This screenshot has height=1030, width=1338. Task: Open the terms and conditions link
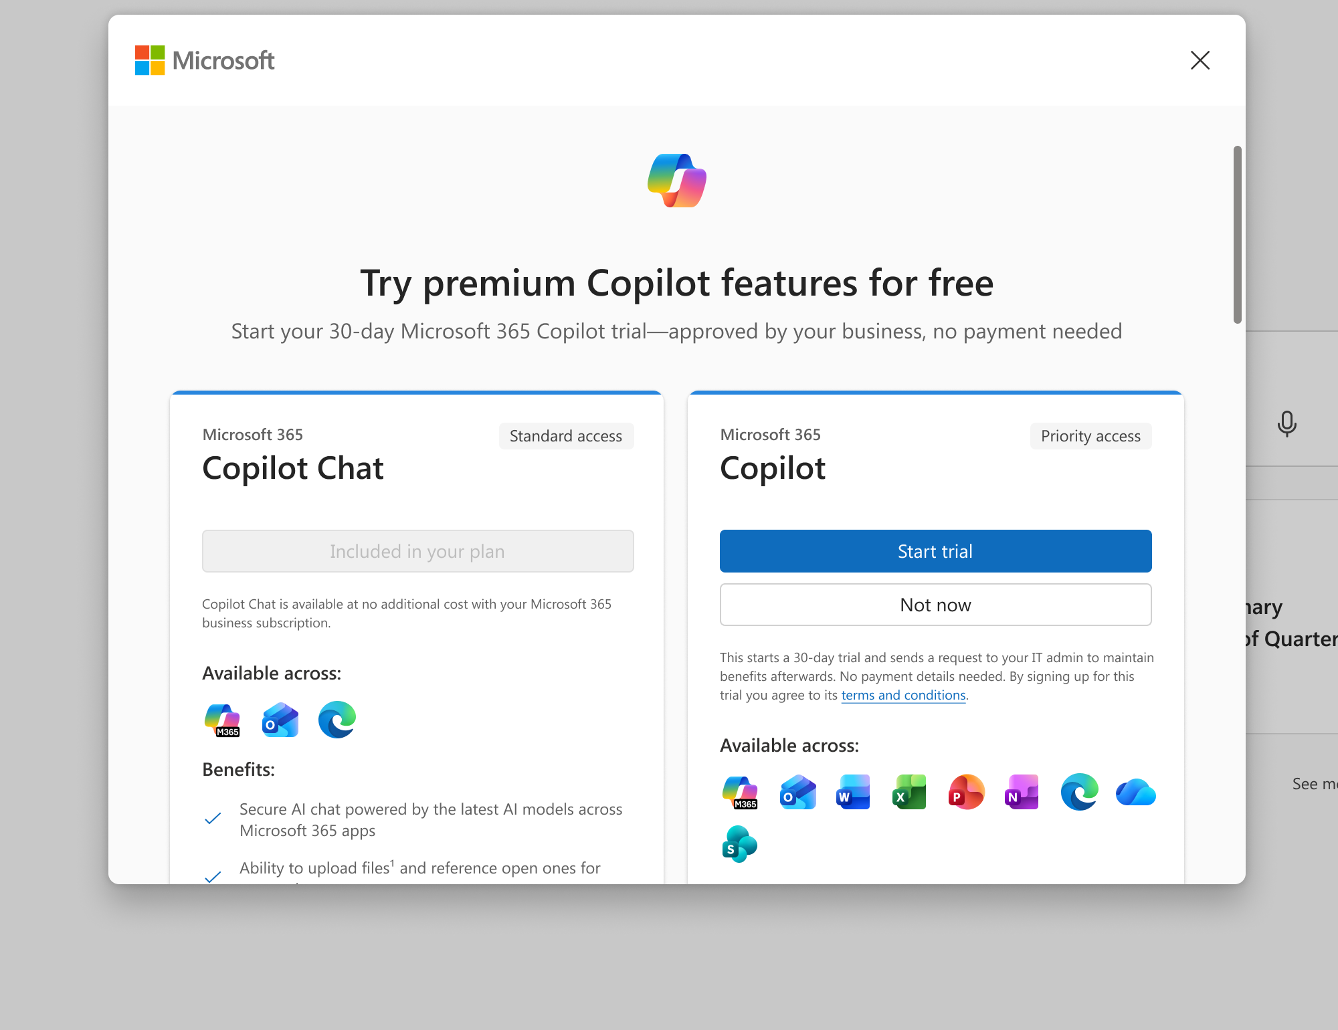[x=903, y=695]
